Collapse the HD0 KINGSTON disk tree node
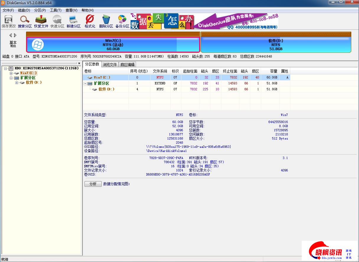The height and width of the screenshot is (262, 359). click(x=6, y=68)
